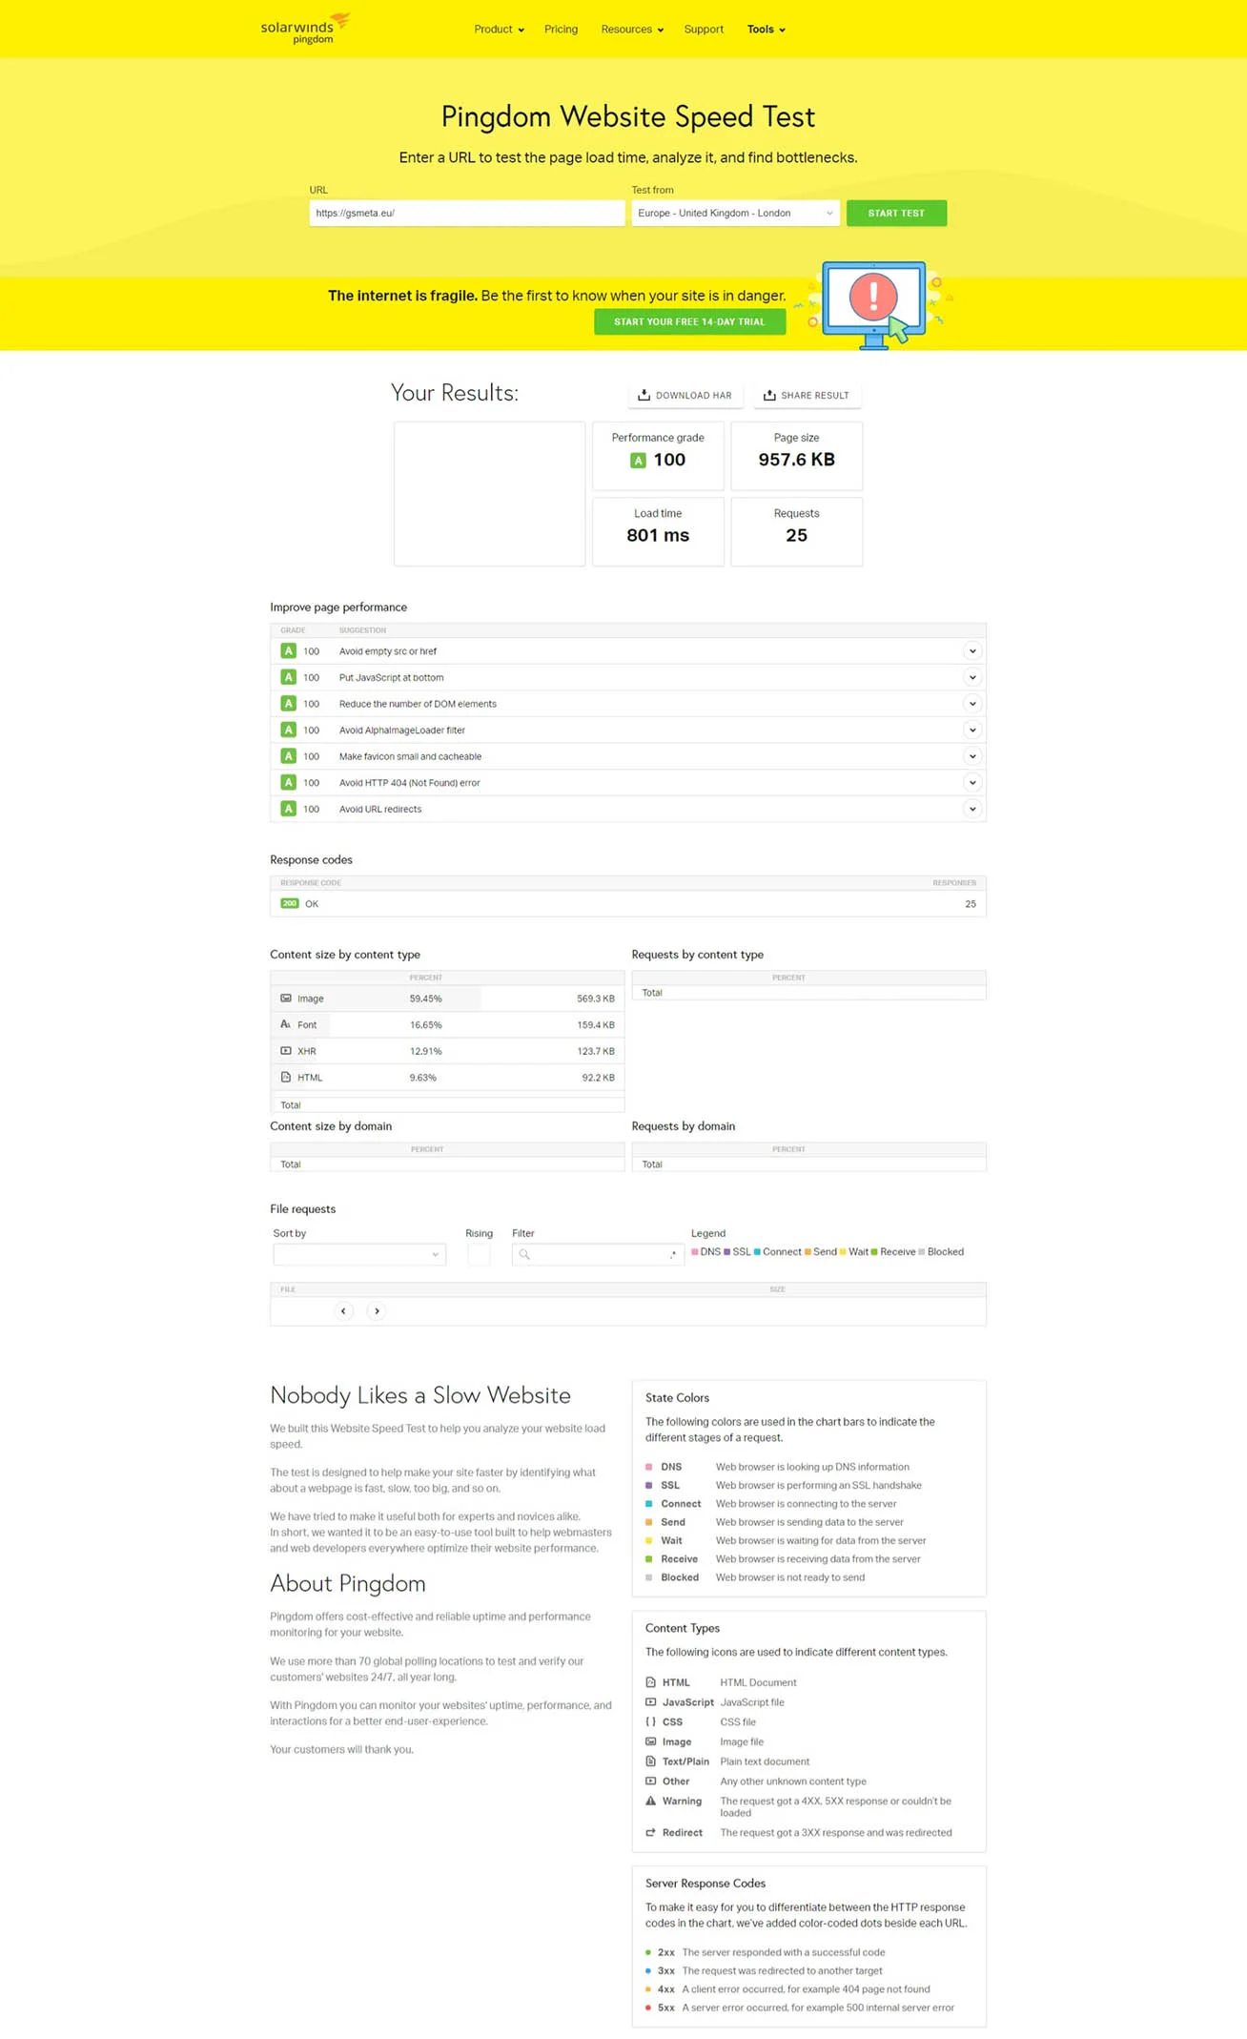Click the Connect legend color swatch

click(757, 1252)
